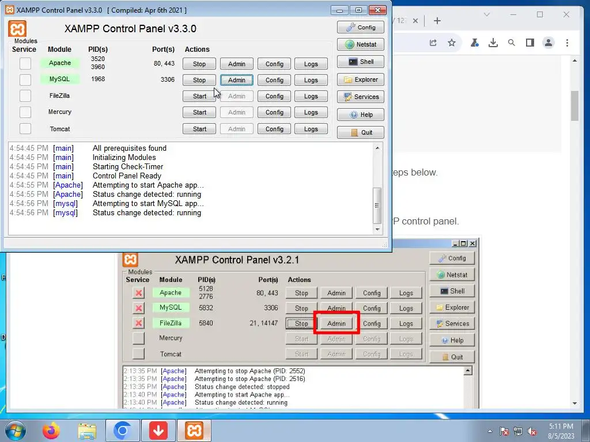Click 'Control Panel Ready' log line
Image resolution: width=590 pixels, height=442 pixels.
(x=127, y=176)
